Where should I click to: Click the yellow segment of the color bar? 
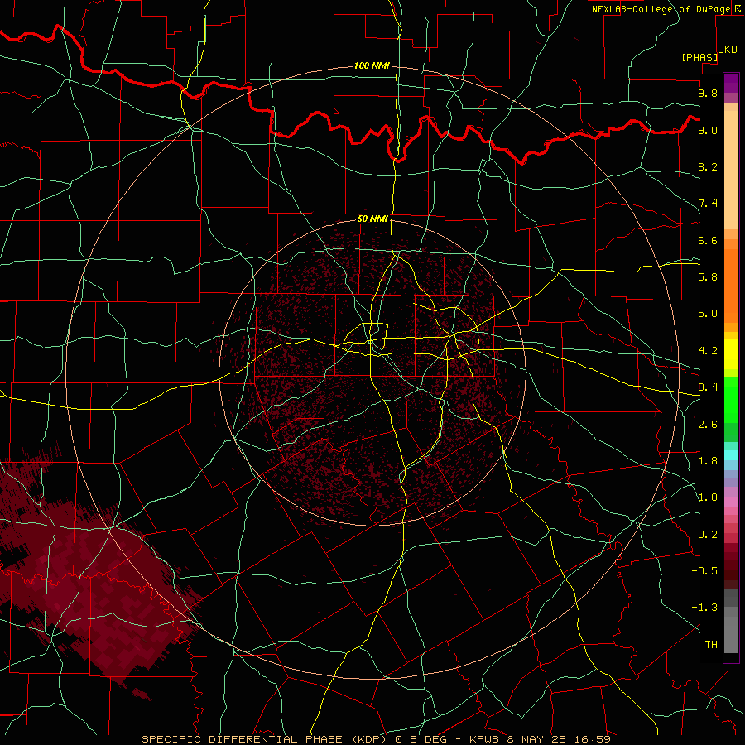pos(731,354)
